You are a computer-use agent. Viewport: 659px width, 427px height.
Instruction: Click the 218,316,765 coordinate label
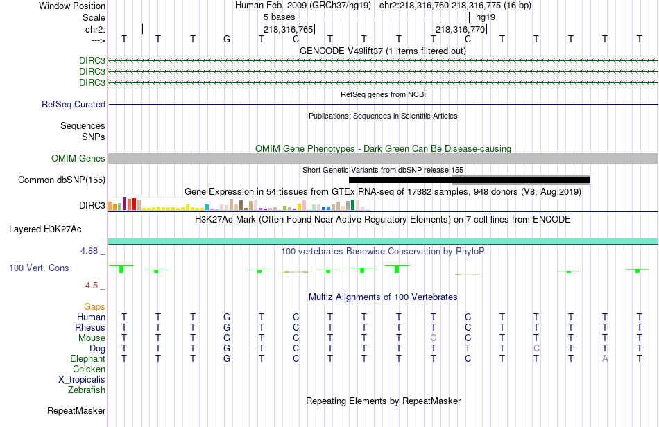click(289, 29)
